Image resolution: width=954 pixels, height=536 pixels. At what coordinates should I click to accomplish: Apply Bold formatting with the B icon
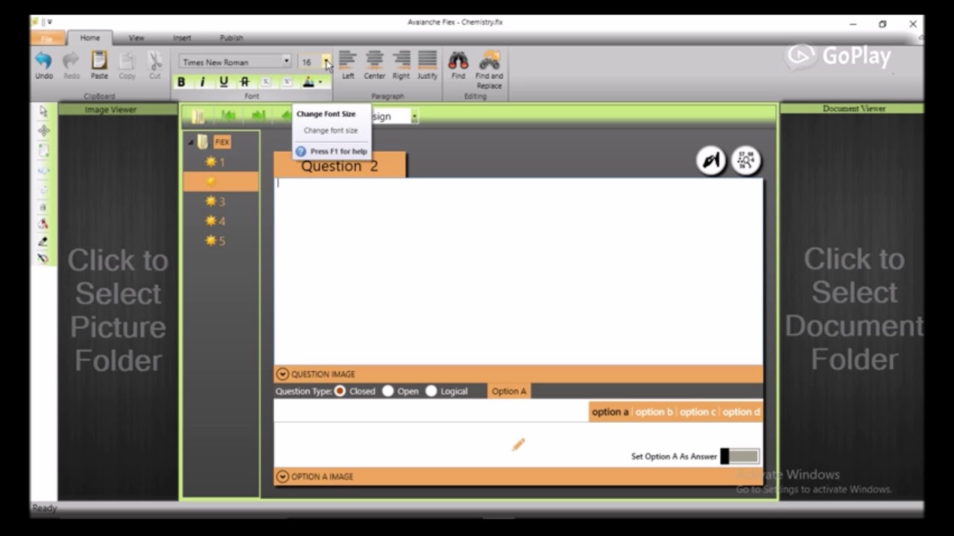point(181,82)
